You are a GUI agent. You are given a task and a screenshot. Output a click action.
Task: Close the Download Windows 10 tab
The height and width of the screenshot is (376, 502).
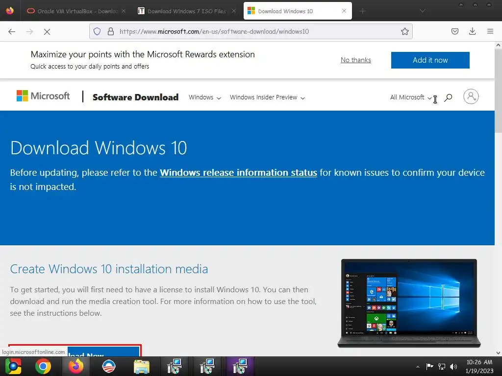[x=344, y=11]
